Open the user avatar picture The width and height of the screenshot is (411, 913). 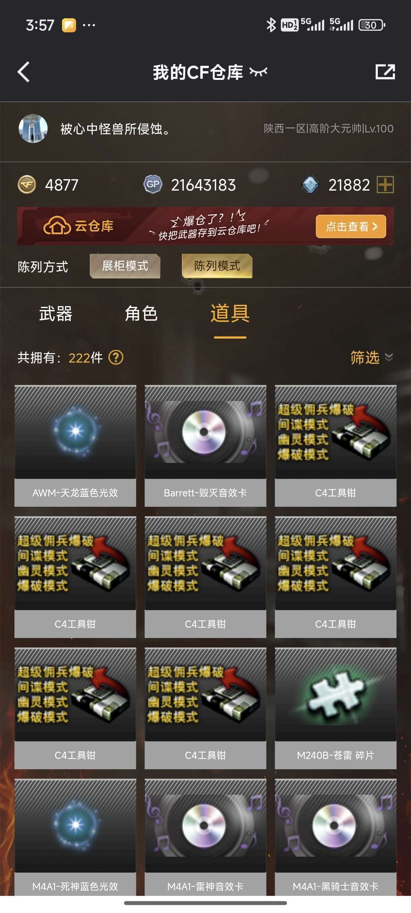[x=33, y=129]
